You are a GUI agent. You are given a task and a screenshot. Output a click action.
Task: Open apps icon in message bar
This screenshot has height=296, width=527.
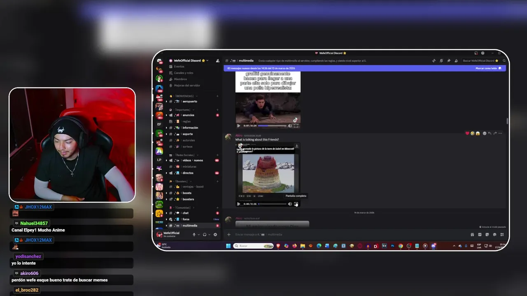click(x=502, y=234)
